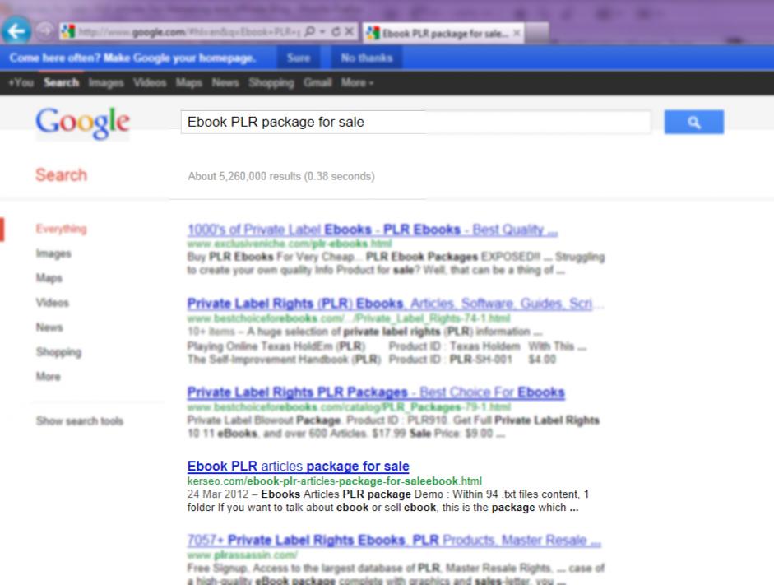The width and height of the screenshot is (774, 585).
Task: Click the exclusiveniche.com green result URL
Action: click(x=290, y=244)
